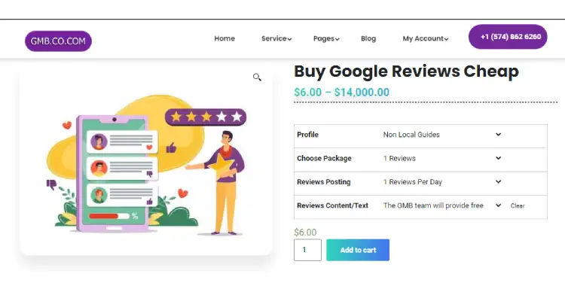
Task: Expand the My Account menu
Action: 425,38
